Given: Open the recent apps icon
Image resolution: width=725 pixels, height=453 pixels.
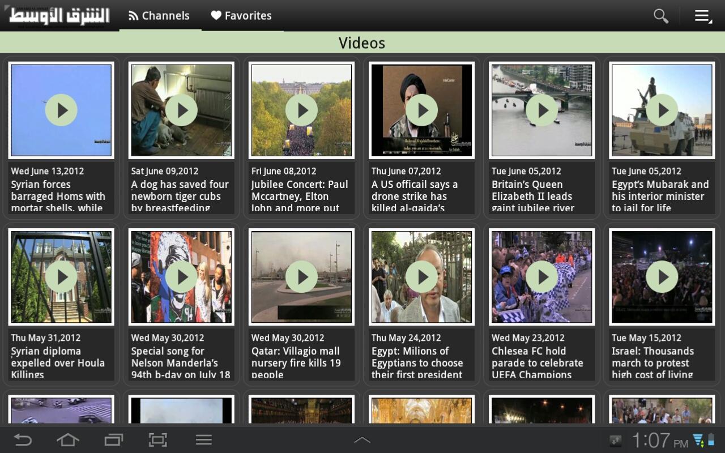Looking at the screenshot, I should click(113, 440).
